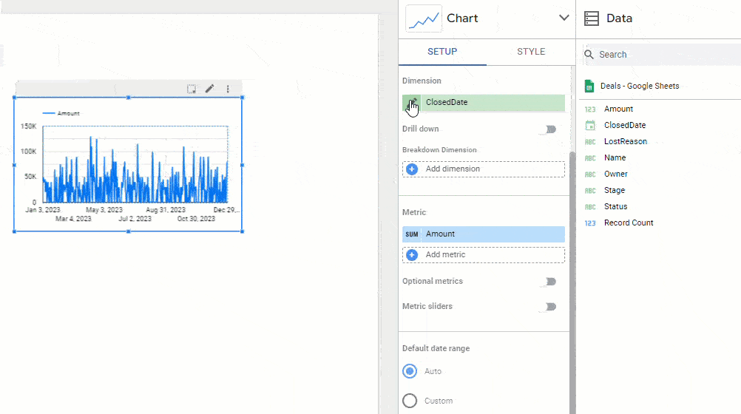
Task: Click the Amount legend entry in chart
Action: [x=61, y=113]
